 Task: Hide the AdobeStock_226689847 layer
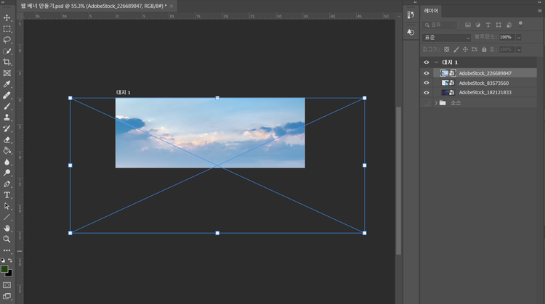point(427,73)
